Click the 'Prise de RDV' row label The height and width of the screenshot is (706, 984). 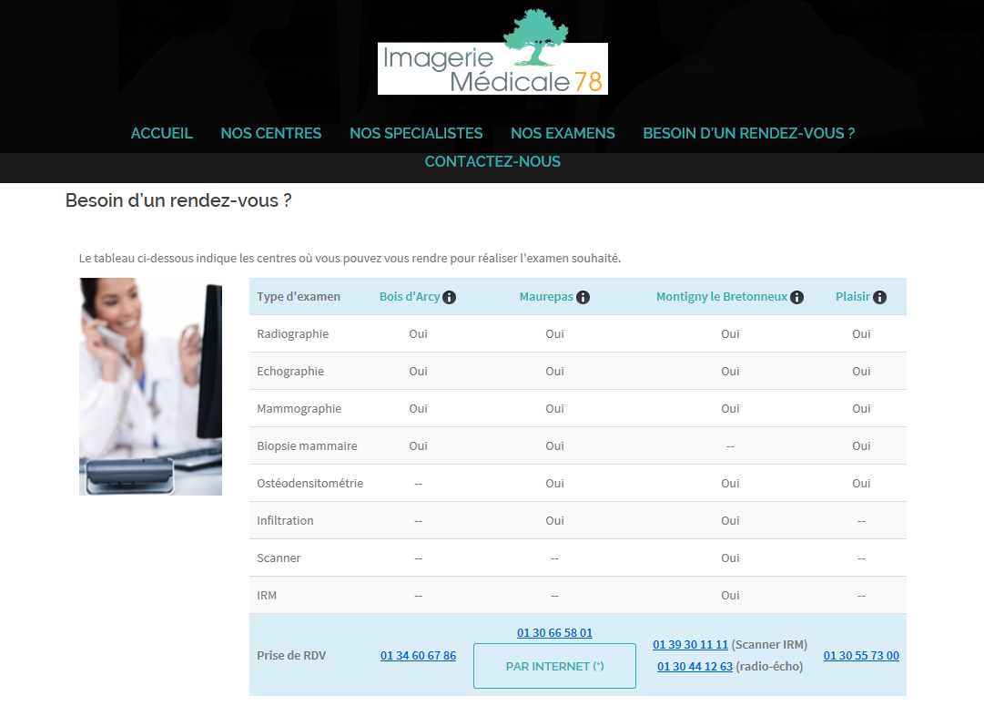pyautogui.click(x=291, y=655)
